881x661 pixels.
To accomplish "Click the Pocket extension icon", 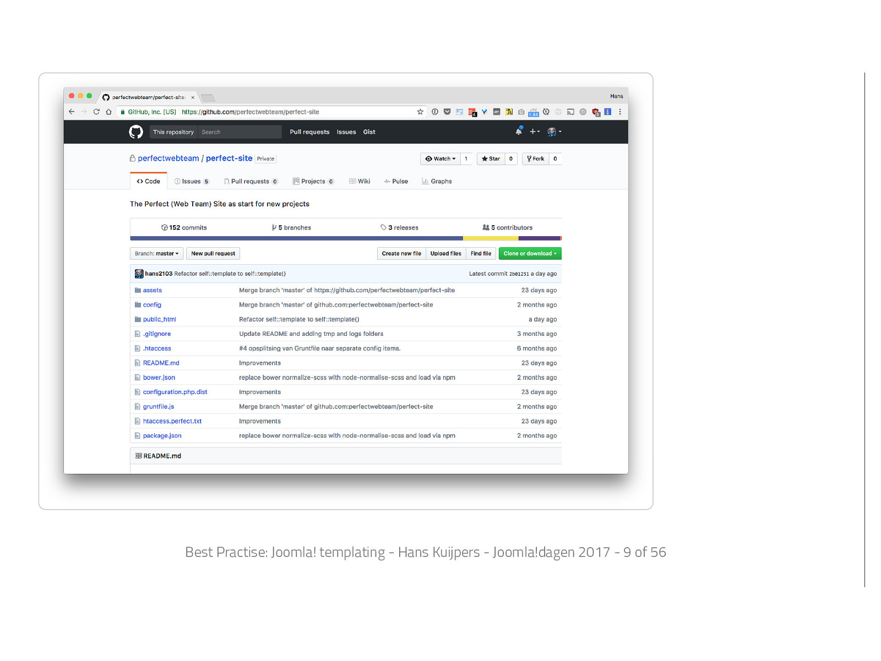I will tap(447, 112).
